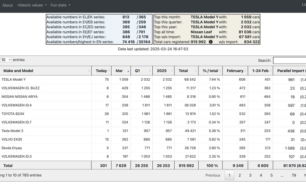Click sort arrows in the Total column header
The image size is (306, 184).
(x=196, y=71)
